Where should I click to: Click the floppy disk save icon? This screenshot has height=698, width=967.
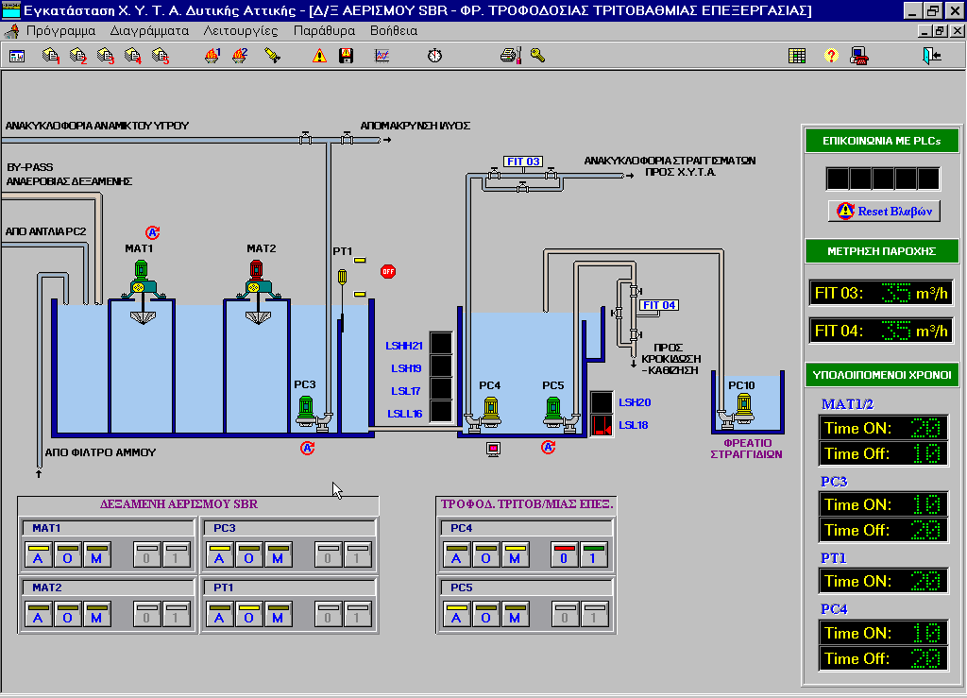coord(347,56)
